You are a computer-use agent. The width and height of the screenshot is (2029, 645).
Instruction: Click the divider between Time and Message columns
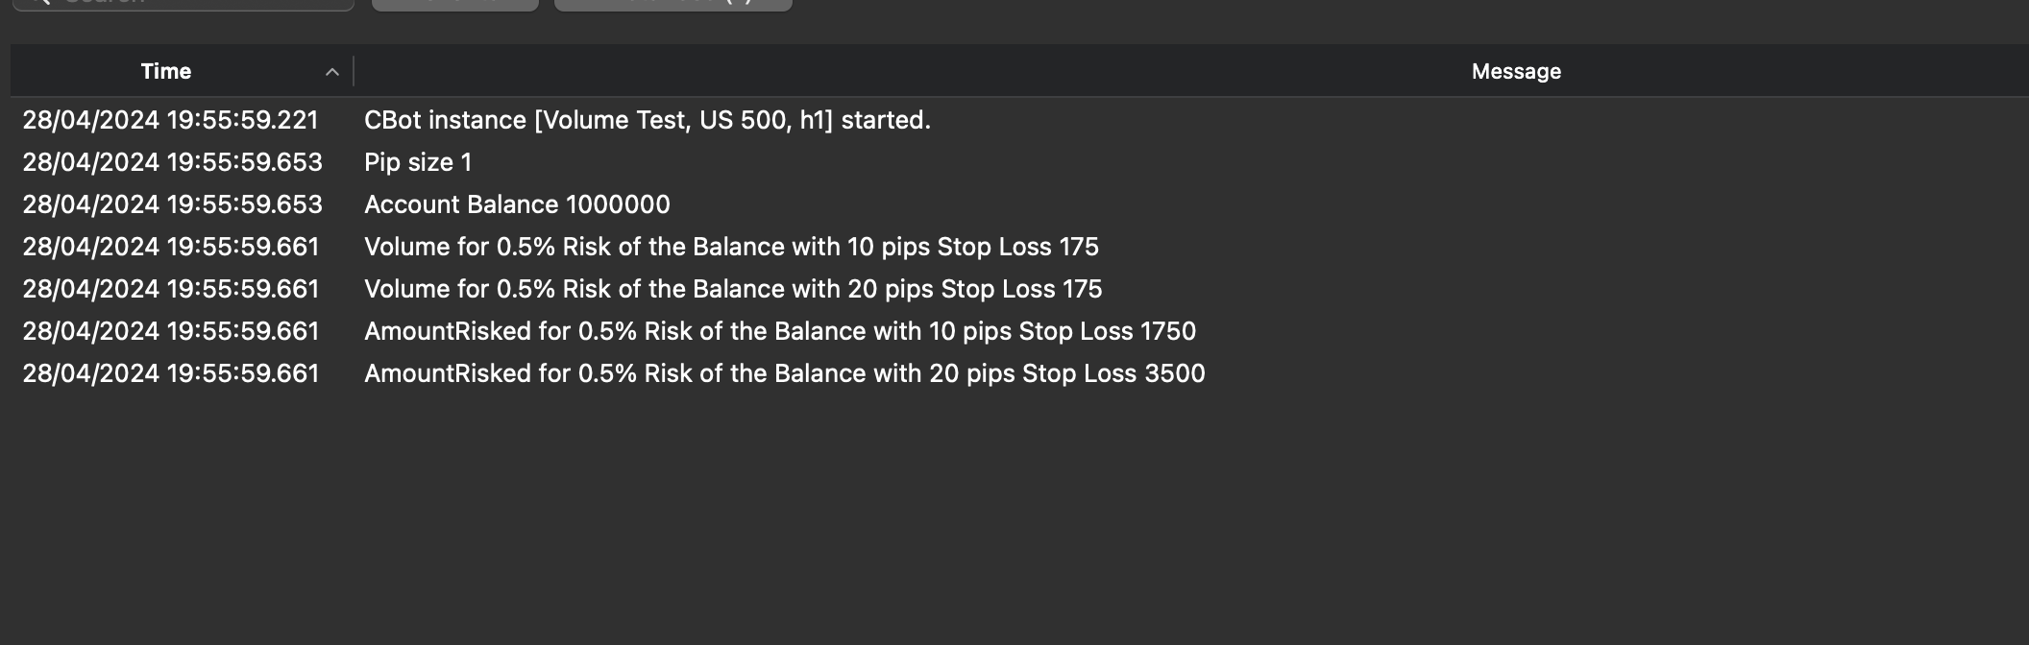(x=354, y=71)
